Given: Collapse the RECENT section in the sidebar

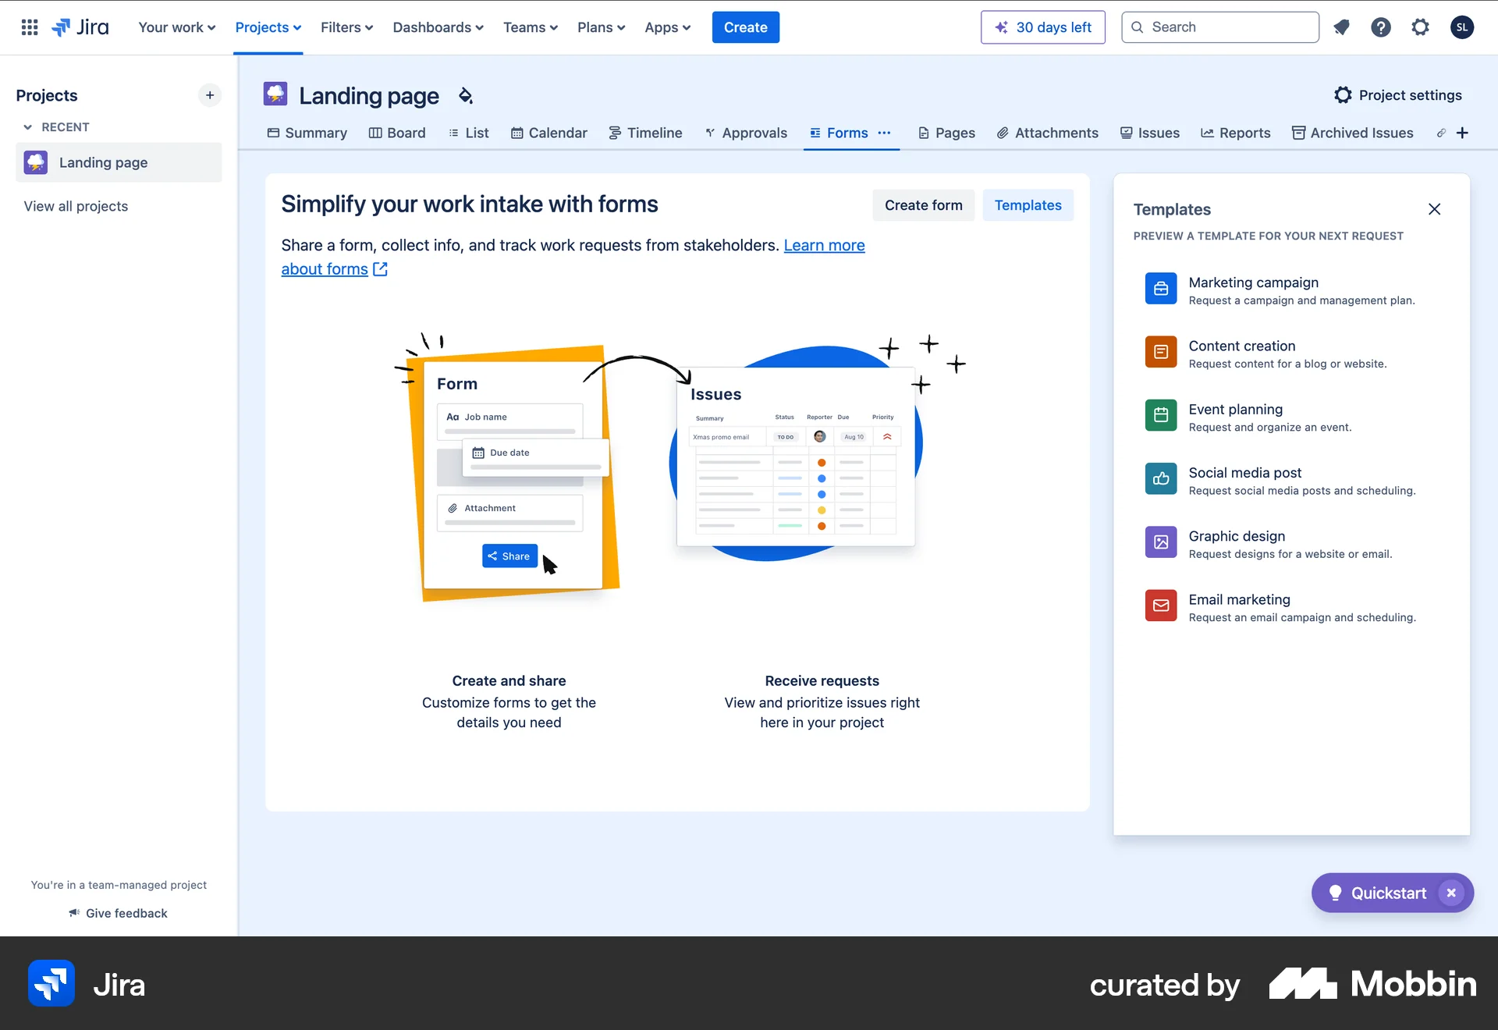Looking at the screenshot, I should 28,126.
